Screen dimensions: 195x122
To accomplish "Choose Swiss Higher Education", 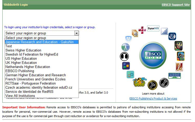I will (x=42, y=50).
